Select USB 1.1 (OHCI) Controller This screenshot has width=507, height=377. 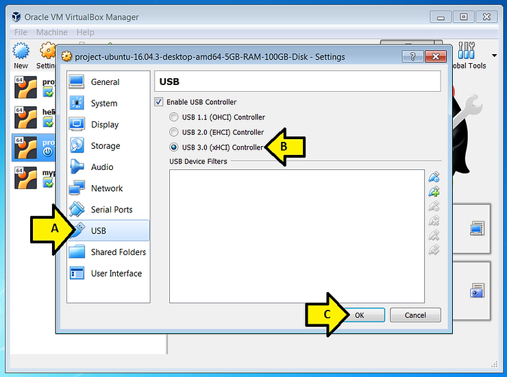tap(173, 117)
